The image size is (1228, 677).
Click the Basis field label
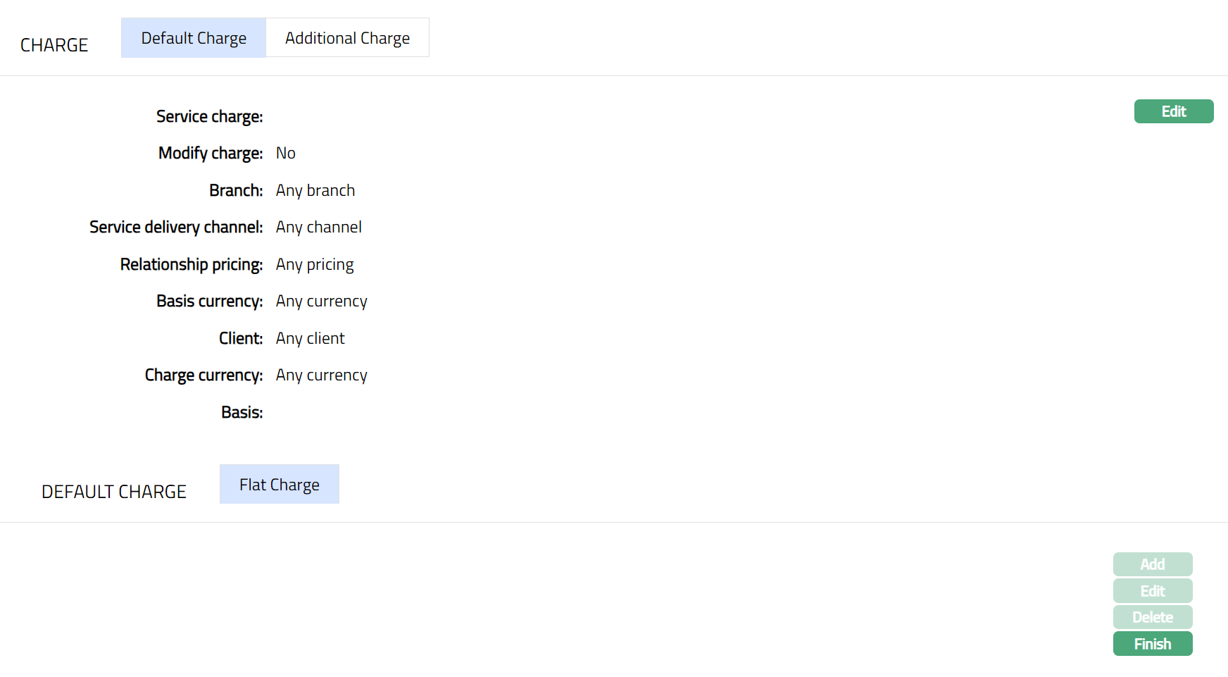tap(242, 412)
